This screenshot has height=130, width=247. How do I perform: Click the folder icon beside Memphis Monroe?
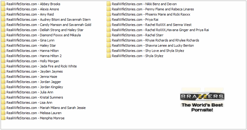point(3,118)
